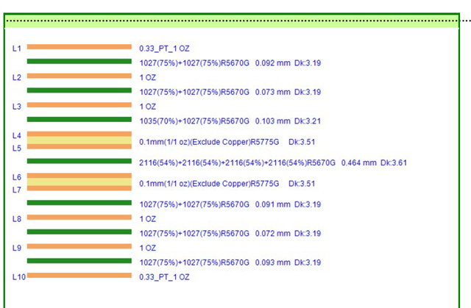Click the 1027 material text on the 0.093 mm row
Viewport: 471px width, 308px height.
pyautogui.click(x=194, y=262)
